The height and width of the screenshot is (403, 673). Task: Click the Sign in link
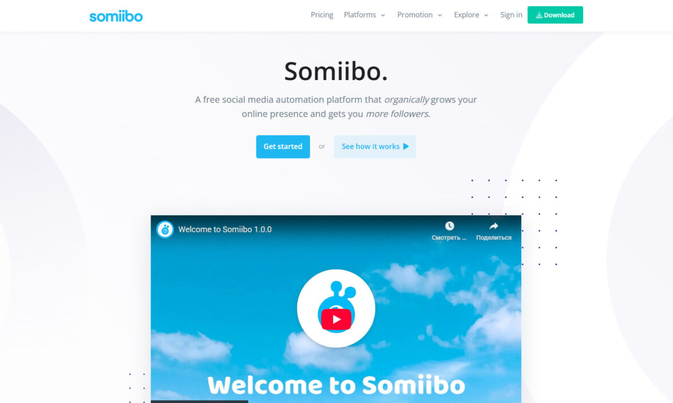click(511, 15)
